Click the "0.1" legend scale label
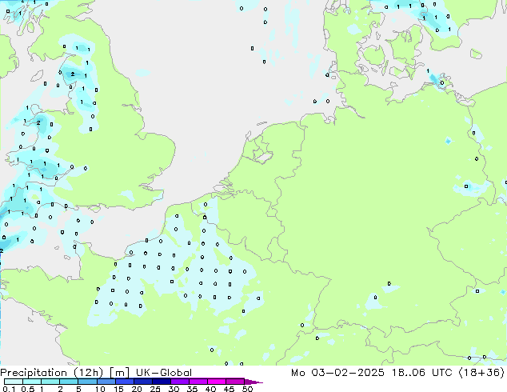The height and width of the screenshot is (392, 507). [x=9, y=389]
